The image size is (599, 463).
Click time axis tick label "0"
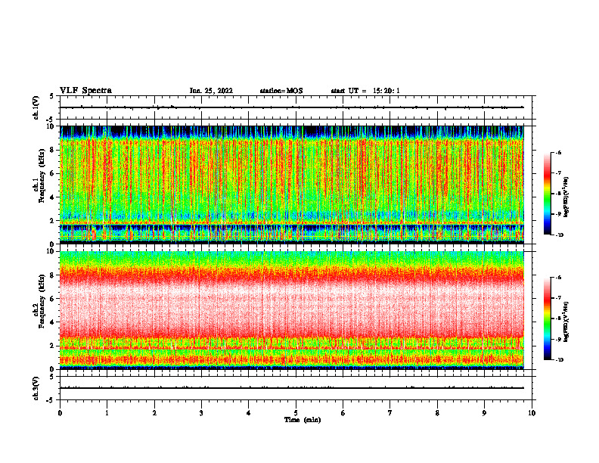pos(60,413)
